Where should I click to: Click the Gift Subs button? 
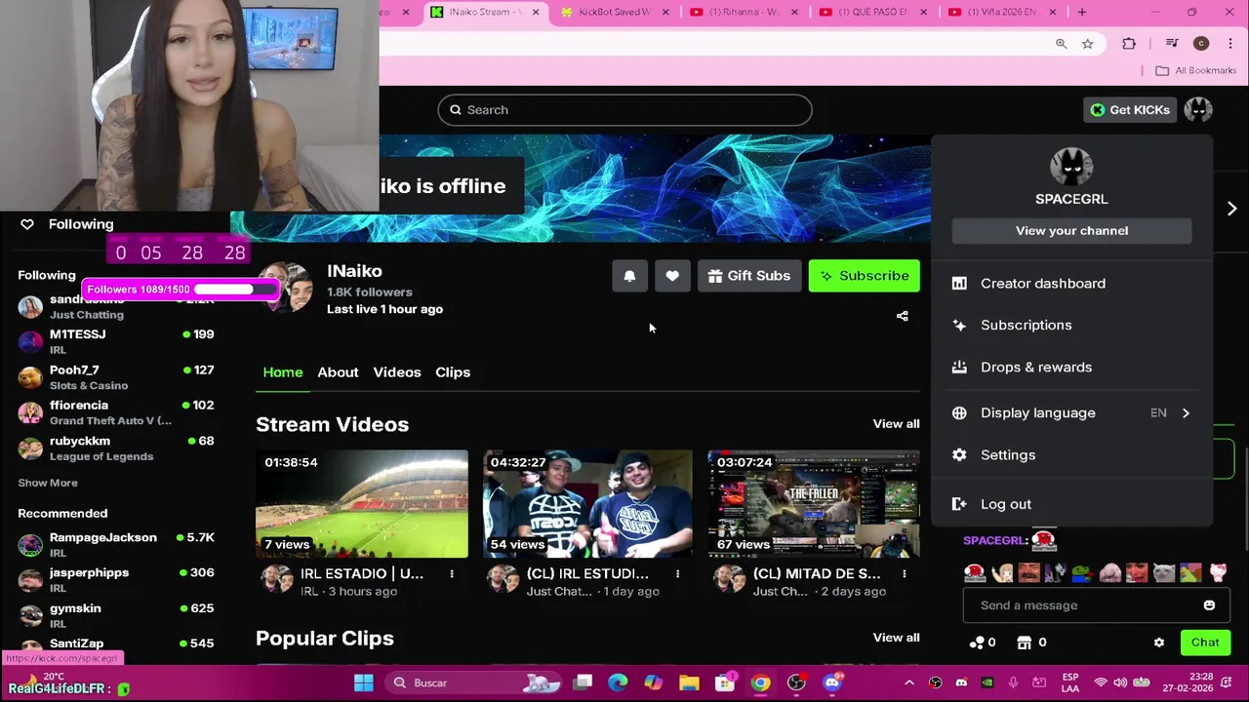(x=749, y=276)
